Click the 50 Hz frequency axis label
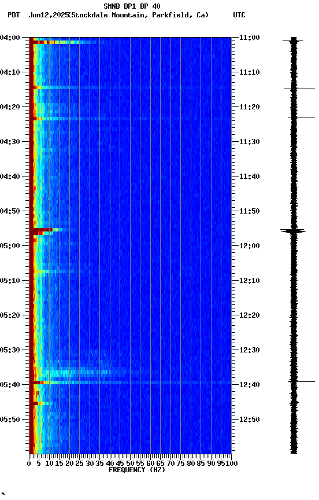 (x=130, y=464)
